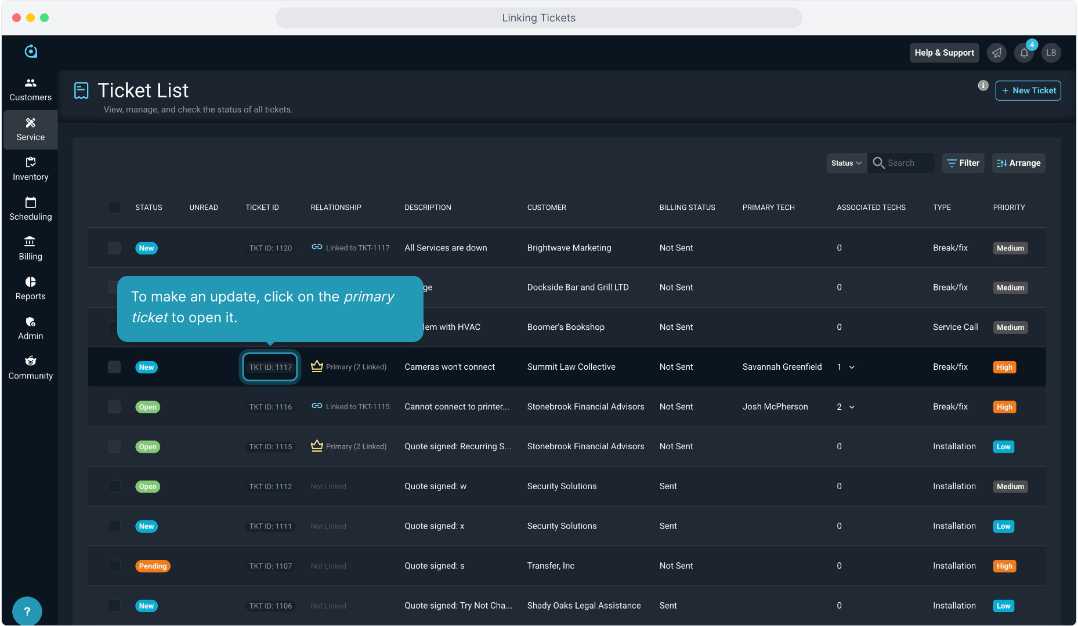This screenshot has height=626, width=1078.
Task: Expand associated techs for Savannah Greenfield row
Action: point(852,367)
